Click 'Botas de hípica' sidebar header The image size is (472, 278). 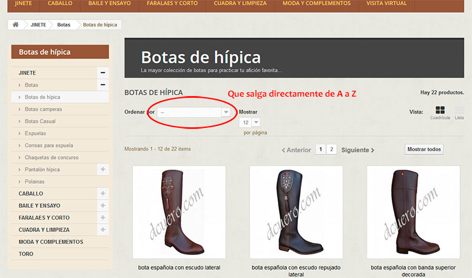coord(60,52)
